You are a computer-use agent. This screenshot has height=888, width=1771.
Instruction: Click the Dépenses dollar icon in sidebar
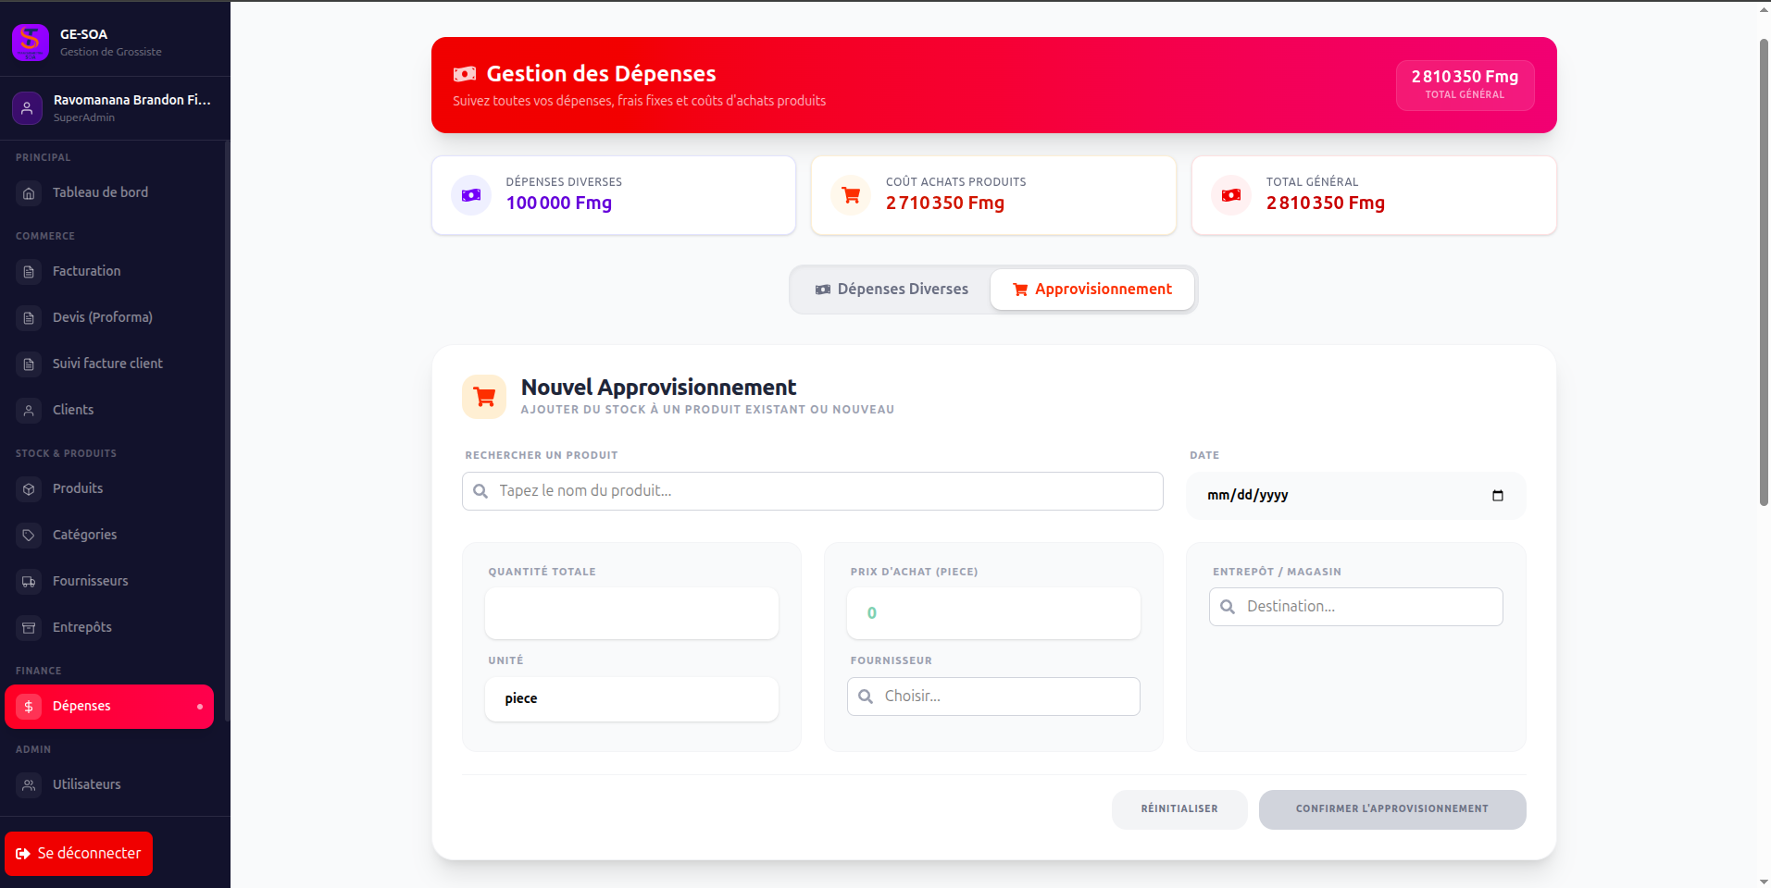point(29,707)
